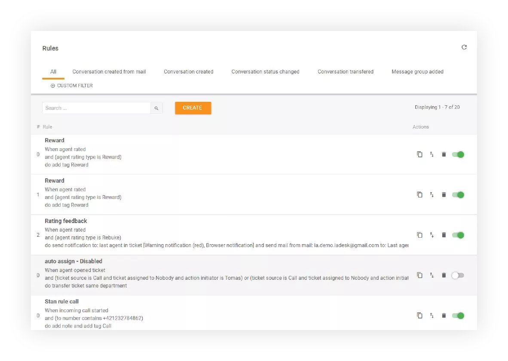The height and width of the screenshot is (361, 508).
Task: Open the Rating feedback rule
Action: (x=66, y=220)
